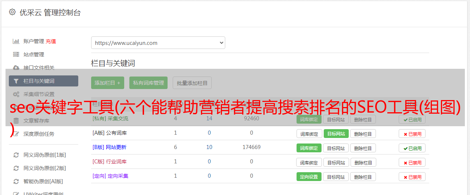470x195 pixels.
Task: Delete the 公有词库 column via 删除栏目
Action: click(363, 134)
